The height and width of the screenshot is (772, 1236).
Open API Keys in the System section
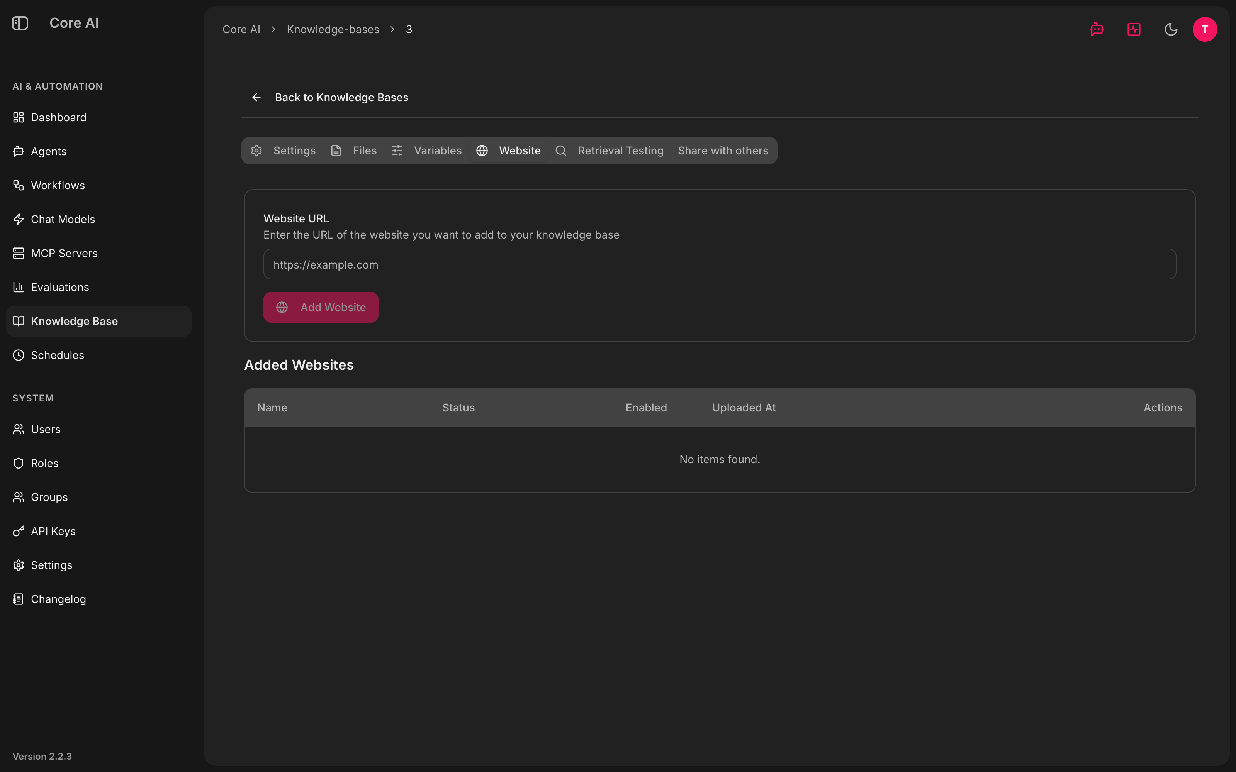[x=98, y=531]
